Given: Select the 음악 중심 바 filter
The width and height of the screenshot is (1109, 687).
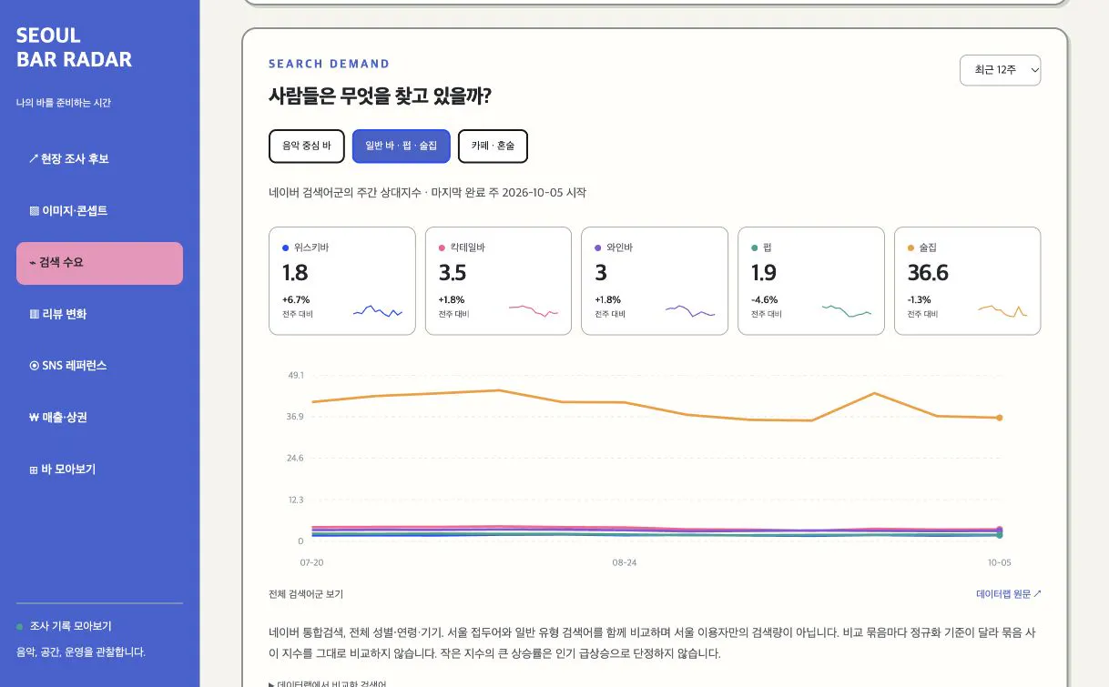Looking at the screenshot, I should tap(306, 146).
